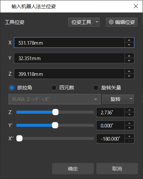
Task: Click the 确定 button
Action: [x=73, y=168]
